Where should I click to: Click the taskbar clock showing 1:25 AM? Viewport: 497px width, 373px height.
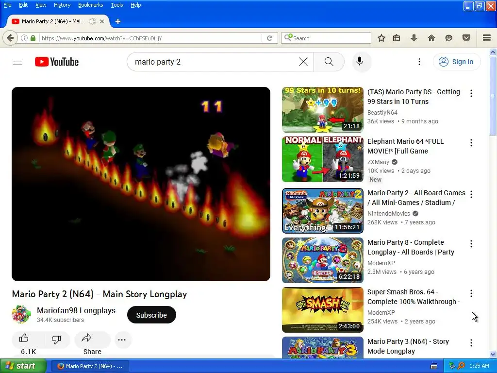pos(479,366)
